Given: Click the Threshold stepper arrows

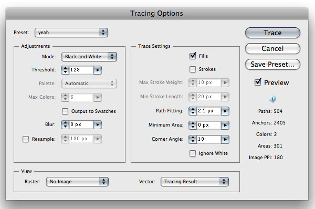Looking at the screenshot, I should 65,70.
